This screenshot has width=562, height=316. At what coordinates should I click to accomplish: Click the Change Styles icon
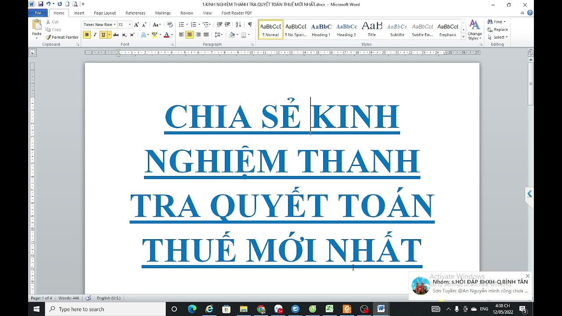pos(475,29)
